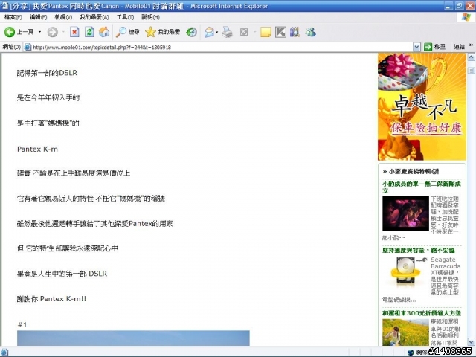The height and width of the screenshot is (357, 476).
Task: Click the page icon in address bar
Action: (x=28, y=47)
